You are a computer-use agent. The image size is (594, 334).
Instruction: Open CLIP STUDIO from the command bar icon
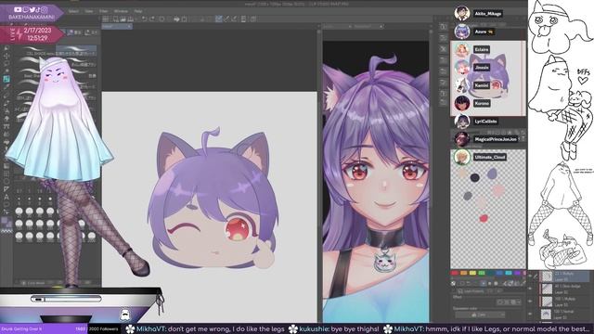coord(106,19)
